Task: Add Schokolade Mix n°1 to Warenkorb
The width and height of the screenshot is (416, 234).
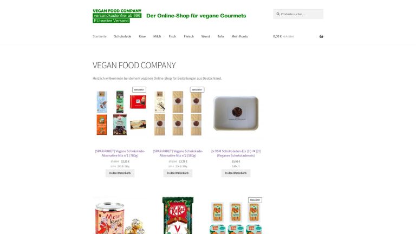Action: pos(120,173)
